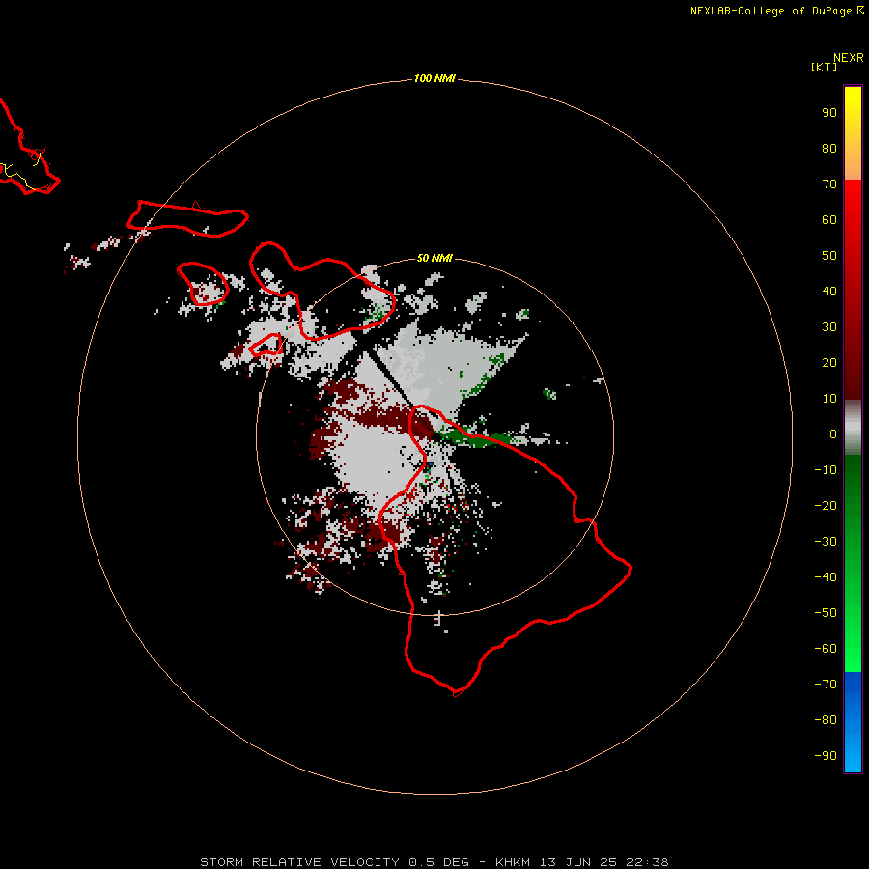Click the 0 value on the velocity scale
Viewport: 869px width, 869px height.
pos(833,434)
